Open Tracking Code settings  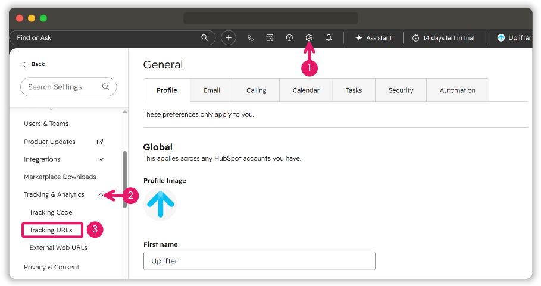pyautogui.click(x=51, y=212)
